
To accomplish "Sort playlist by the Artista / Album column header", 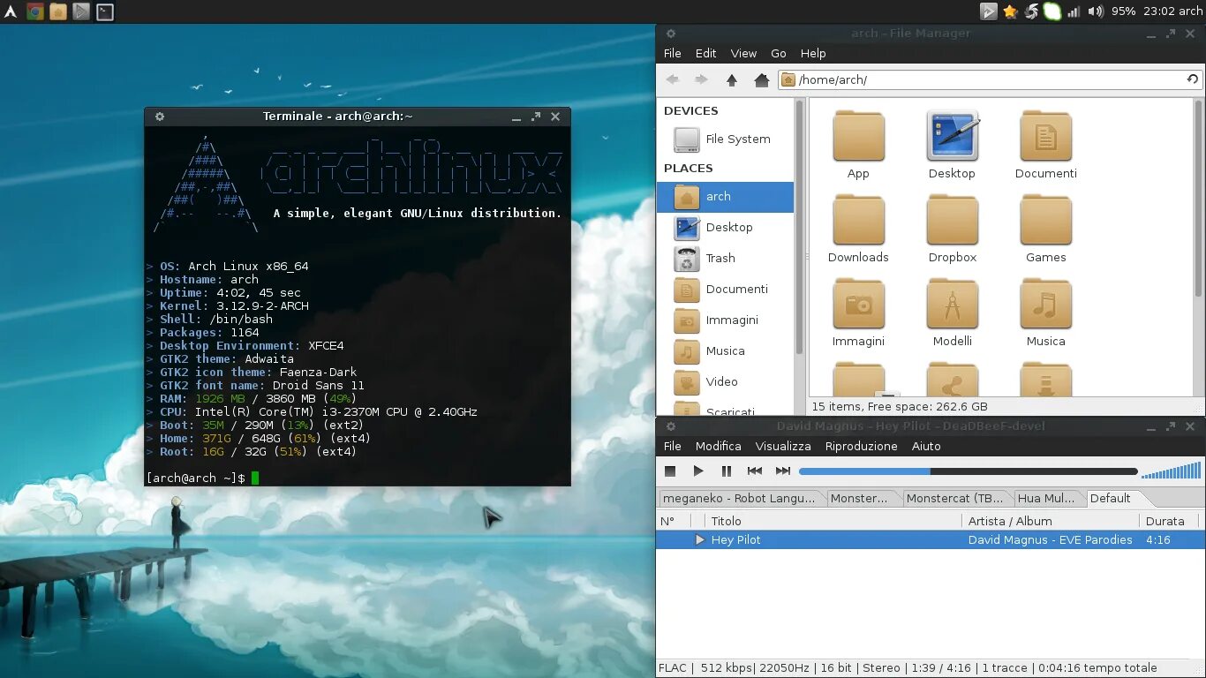I will tap(1051, 521).
